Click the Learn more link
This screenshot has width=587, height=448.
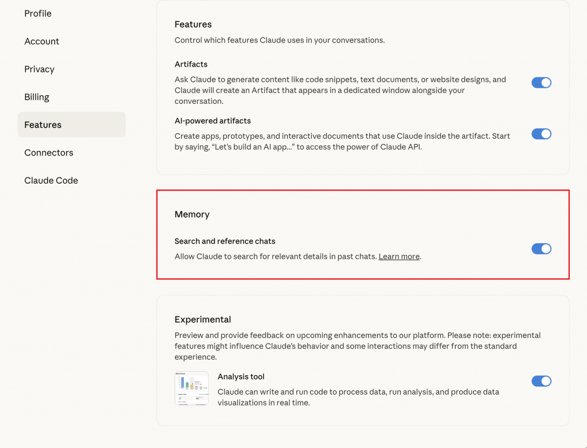tap(399, 256)
